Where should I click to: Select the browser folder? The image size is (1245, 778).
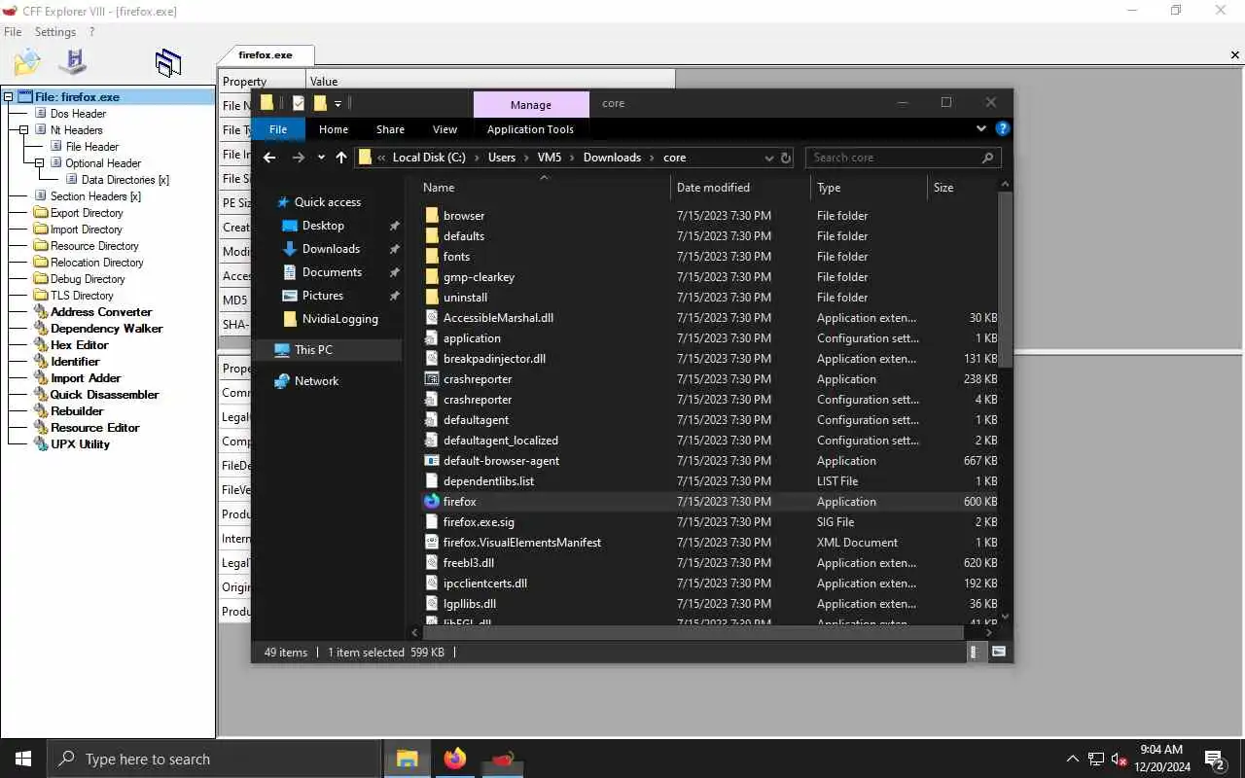(x=464, y=216)
